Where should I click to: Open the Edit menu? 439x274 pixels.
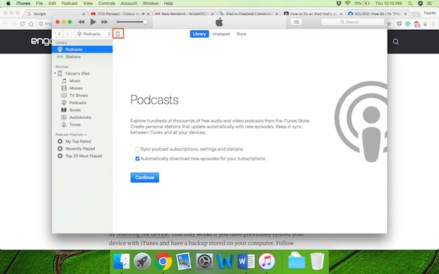[52, 3]
